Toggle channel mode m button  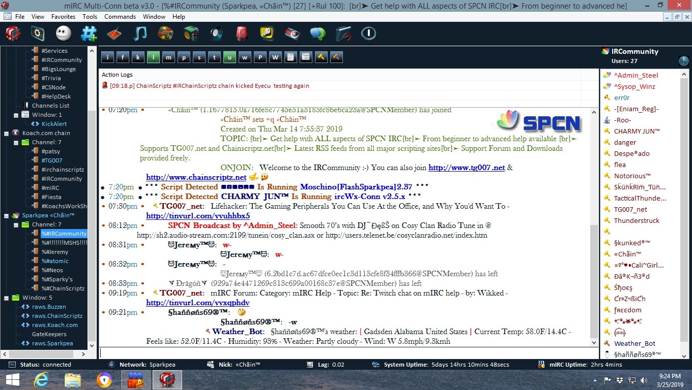point(168,57)
